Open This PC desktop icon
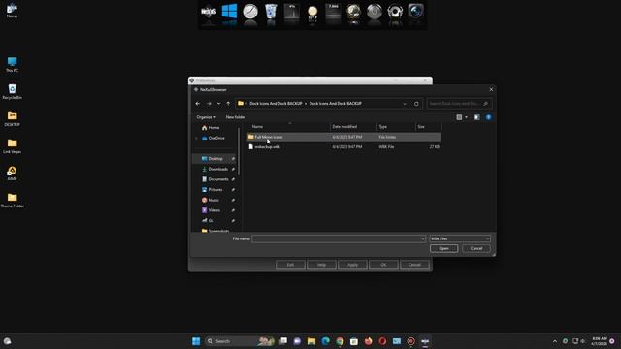Screen dimensions: 621x349 pyautogui.click(x=13, y=64)
